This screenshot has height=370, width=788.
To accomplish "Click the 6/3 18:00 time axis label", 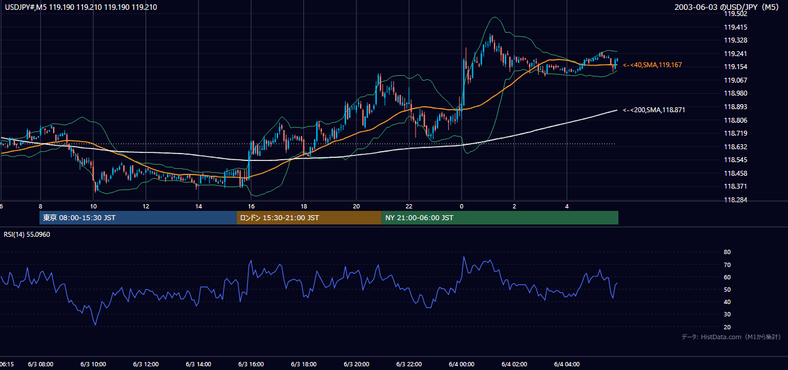I will pyautogui.click(x=304, y=364).
